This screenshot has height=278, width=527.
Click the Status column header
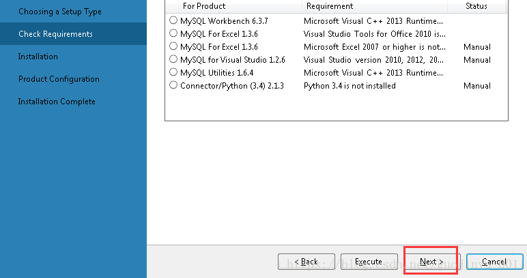pos(476,6)
